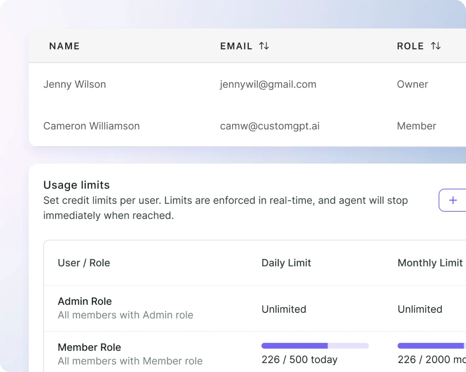Click Jenny Wilson's Owner role cell

(x=413, y=84)
